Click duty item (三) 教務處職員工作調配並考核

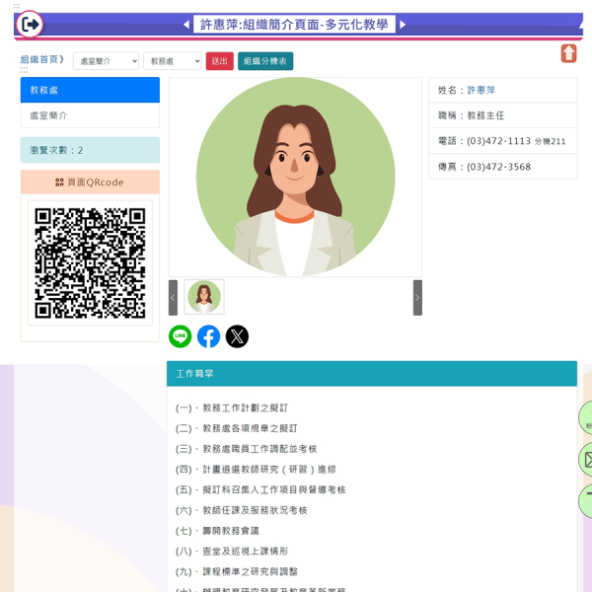246,449
